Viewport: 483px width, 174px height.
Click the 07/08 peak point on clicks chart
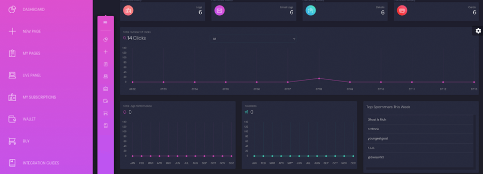[319, 78]
